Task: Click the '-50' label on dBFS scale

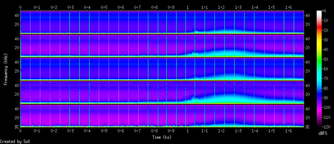Action: [x=327, y=59]
